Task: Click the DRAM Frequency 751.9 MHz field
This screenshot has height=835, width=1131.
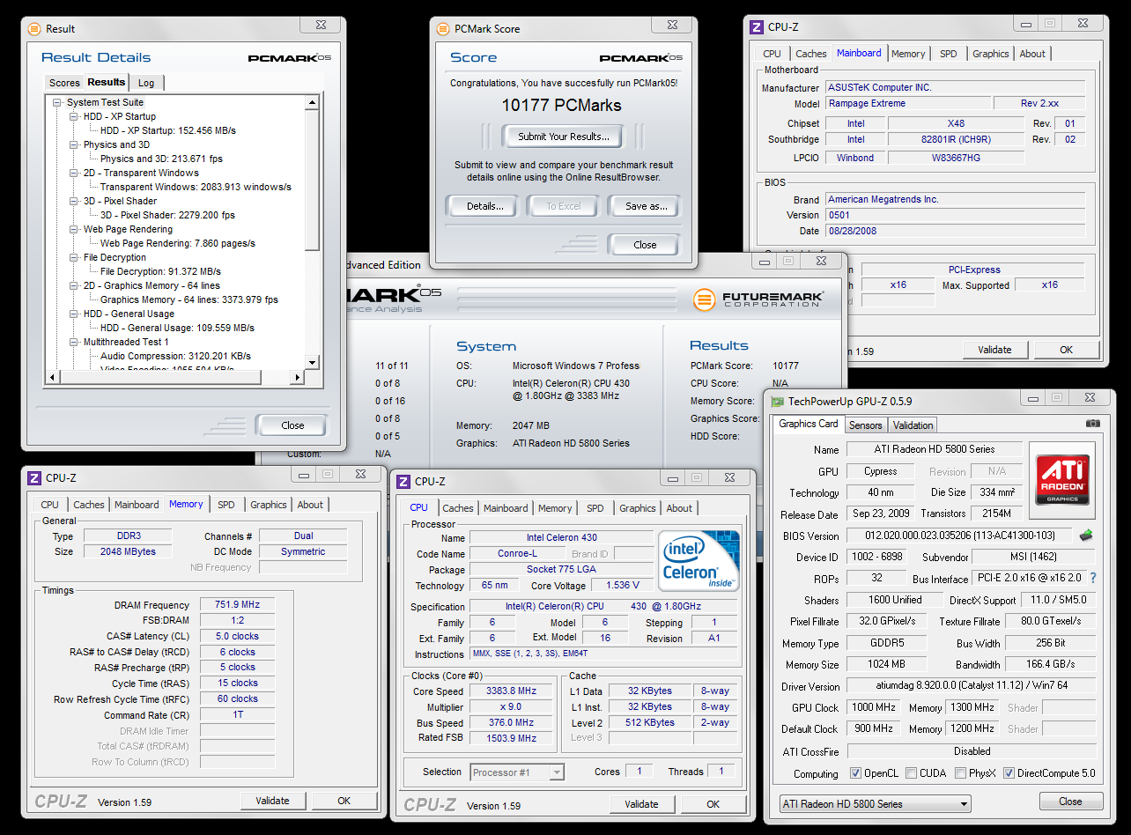Action: pos(237,605)
